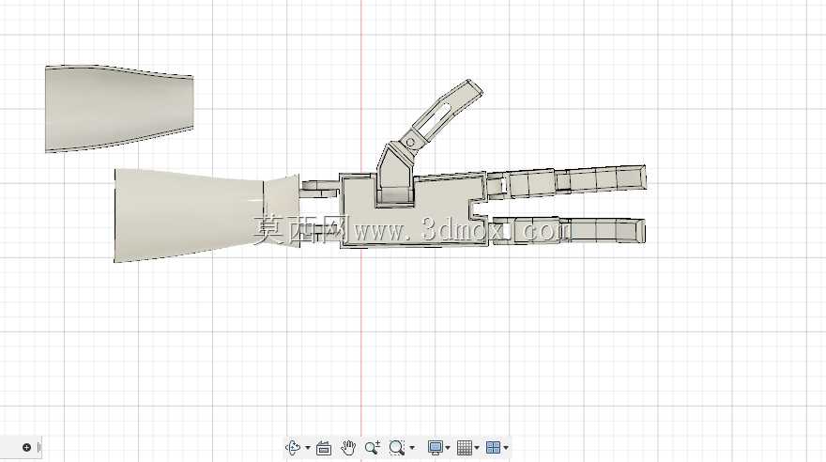Click the Look At tool icon
Viewport: 826px width, 462px height.
(324, 448)
